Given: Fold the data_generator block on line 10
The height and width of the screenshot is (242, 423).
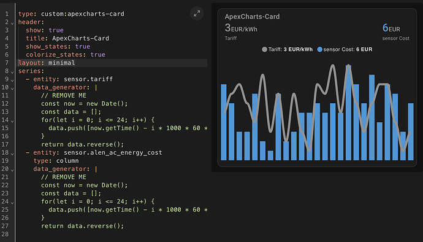Looking at the screenshot, I should (x=12, y=88).
